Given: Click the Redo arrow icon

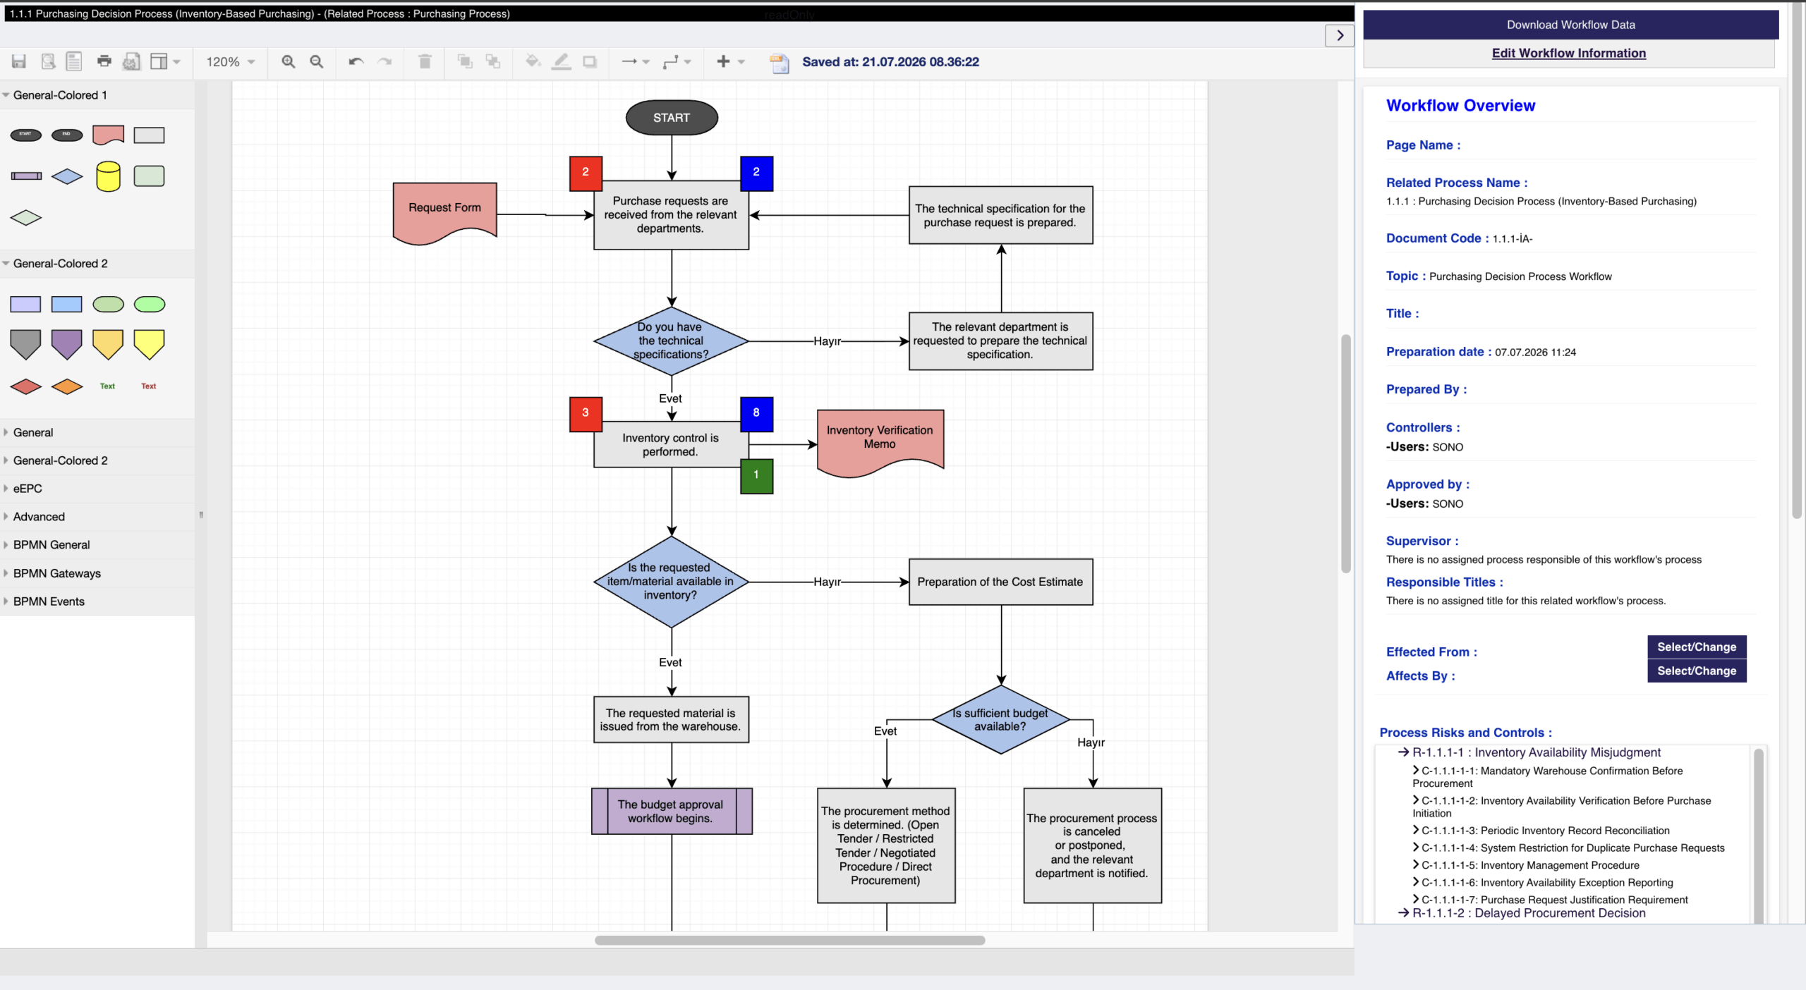Looking at the screenshot, I should tap(384, 62).
